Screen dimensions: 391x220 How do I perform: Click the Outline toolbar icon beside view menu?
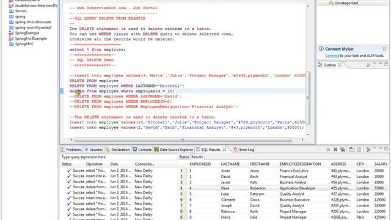click(368, 65)
